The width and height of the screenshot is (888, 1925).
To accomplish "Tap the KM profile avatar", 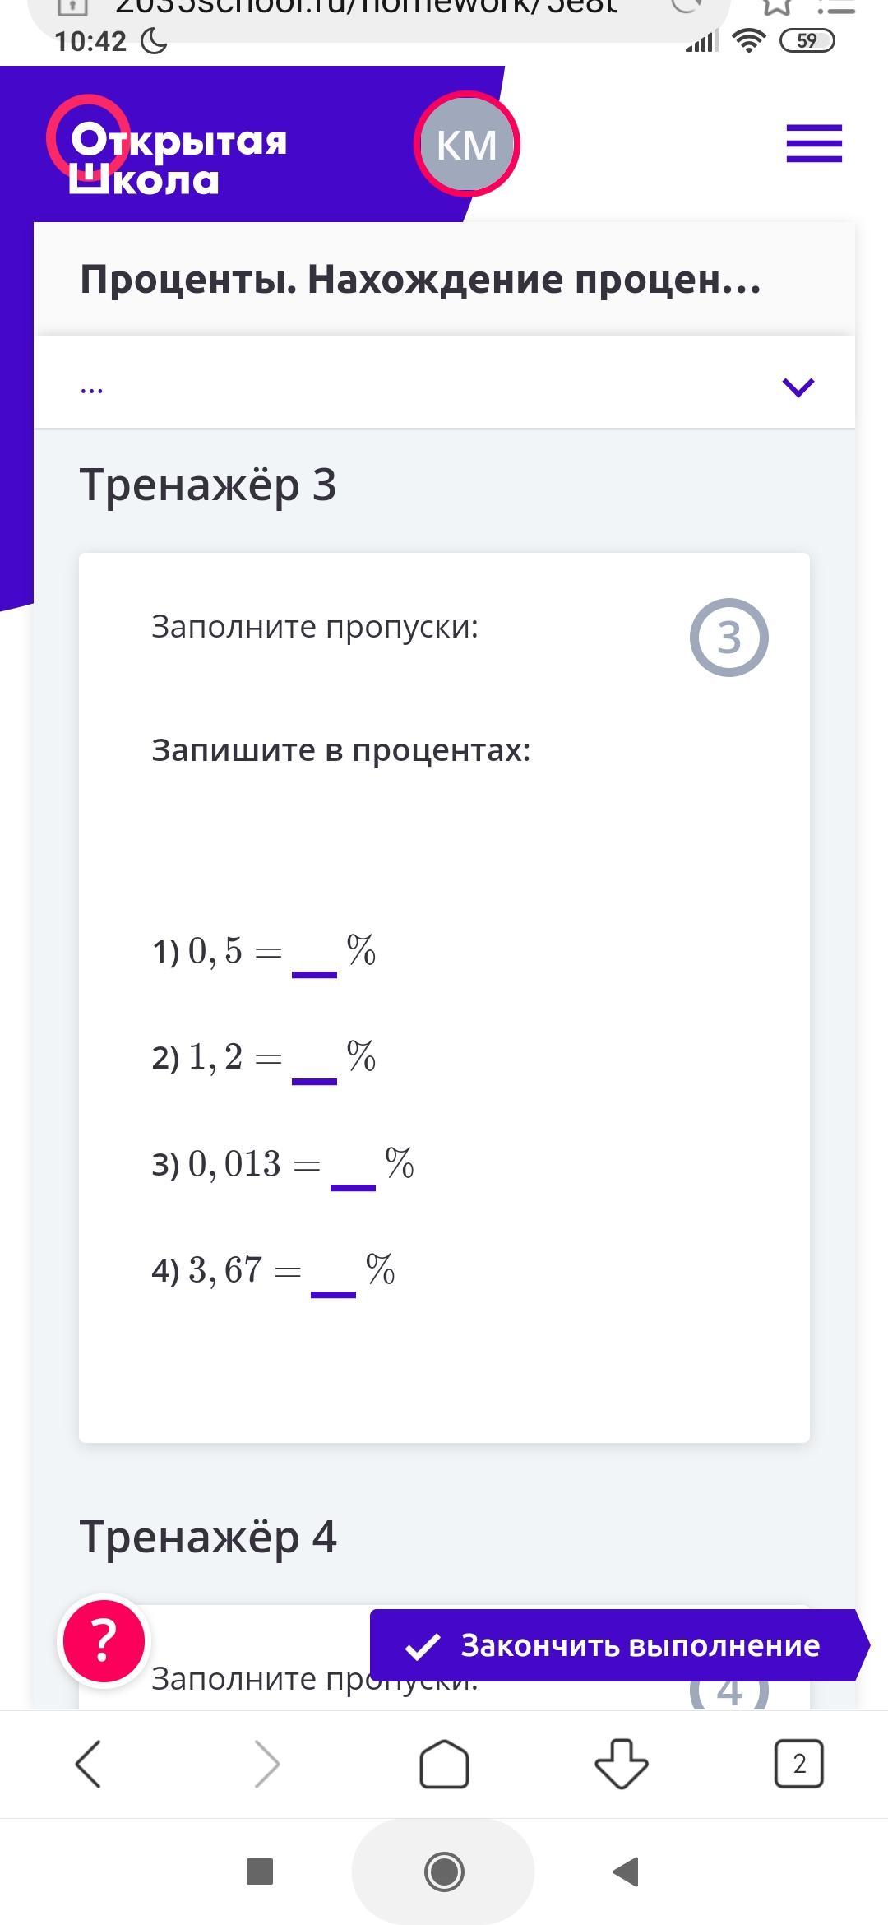I will (467, 144).
